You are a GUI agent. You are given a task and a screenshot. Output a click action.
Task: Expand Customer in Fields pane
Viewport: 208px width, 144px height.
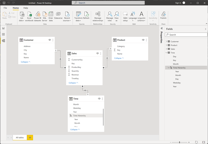click(x=166, y=41)
